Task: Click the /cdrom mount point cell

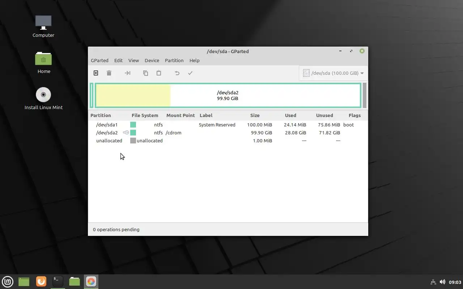Action: (173, 133)
